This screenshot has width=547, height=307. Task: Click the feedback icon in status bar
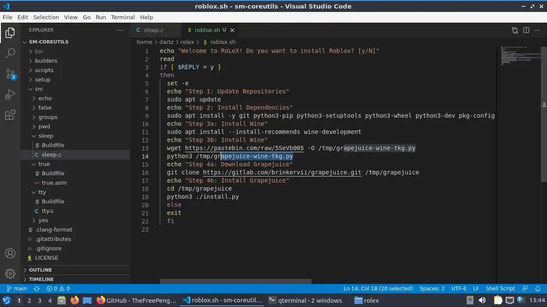pos(525,288)
